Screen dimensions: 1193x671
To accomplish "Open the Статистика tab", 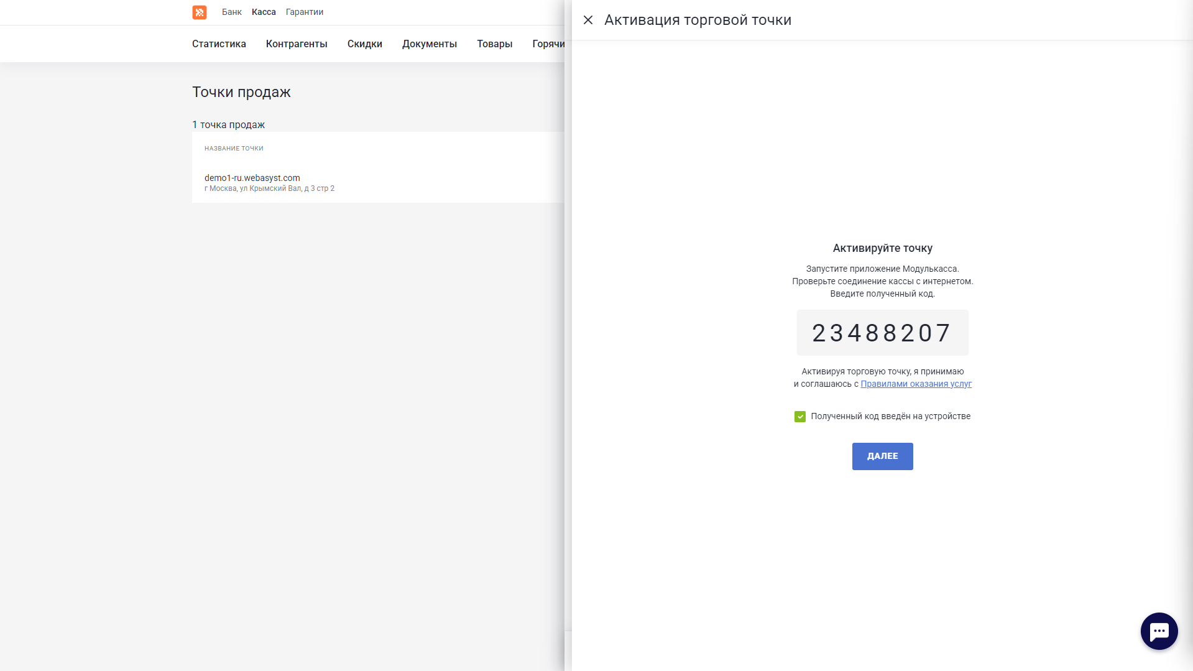I will [x=219, y=44].
